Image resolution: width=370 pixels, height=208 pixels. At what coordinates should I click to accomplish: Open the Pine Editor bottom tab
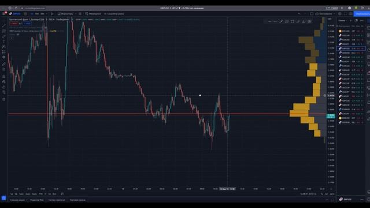click(37, 200)
